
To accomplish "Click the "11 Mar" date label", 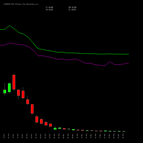I will coord(82,136).
